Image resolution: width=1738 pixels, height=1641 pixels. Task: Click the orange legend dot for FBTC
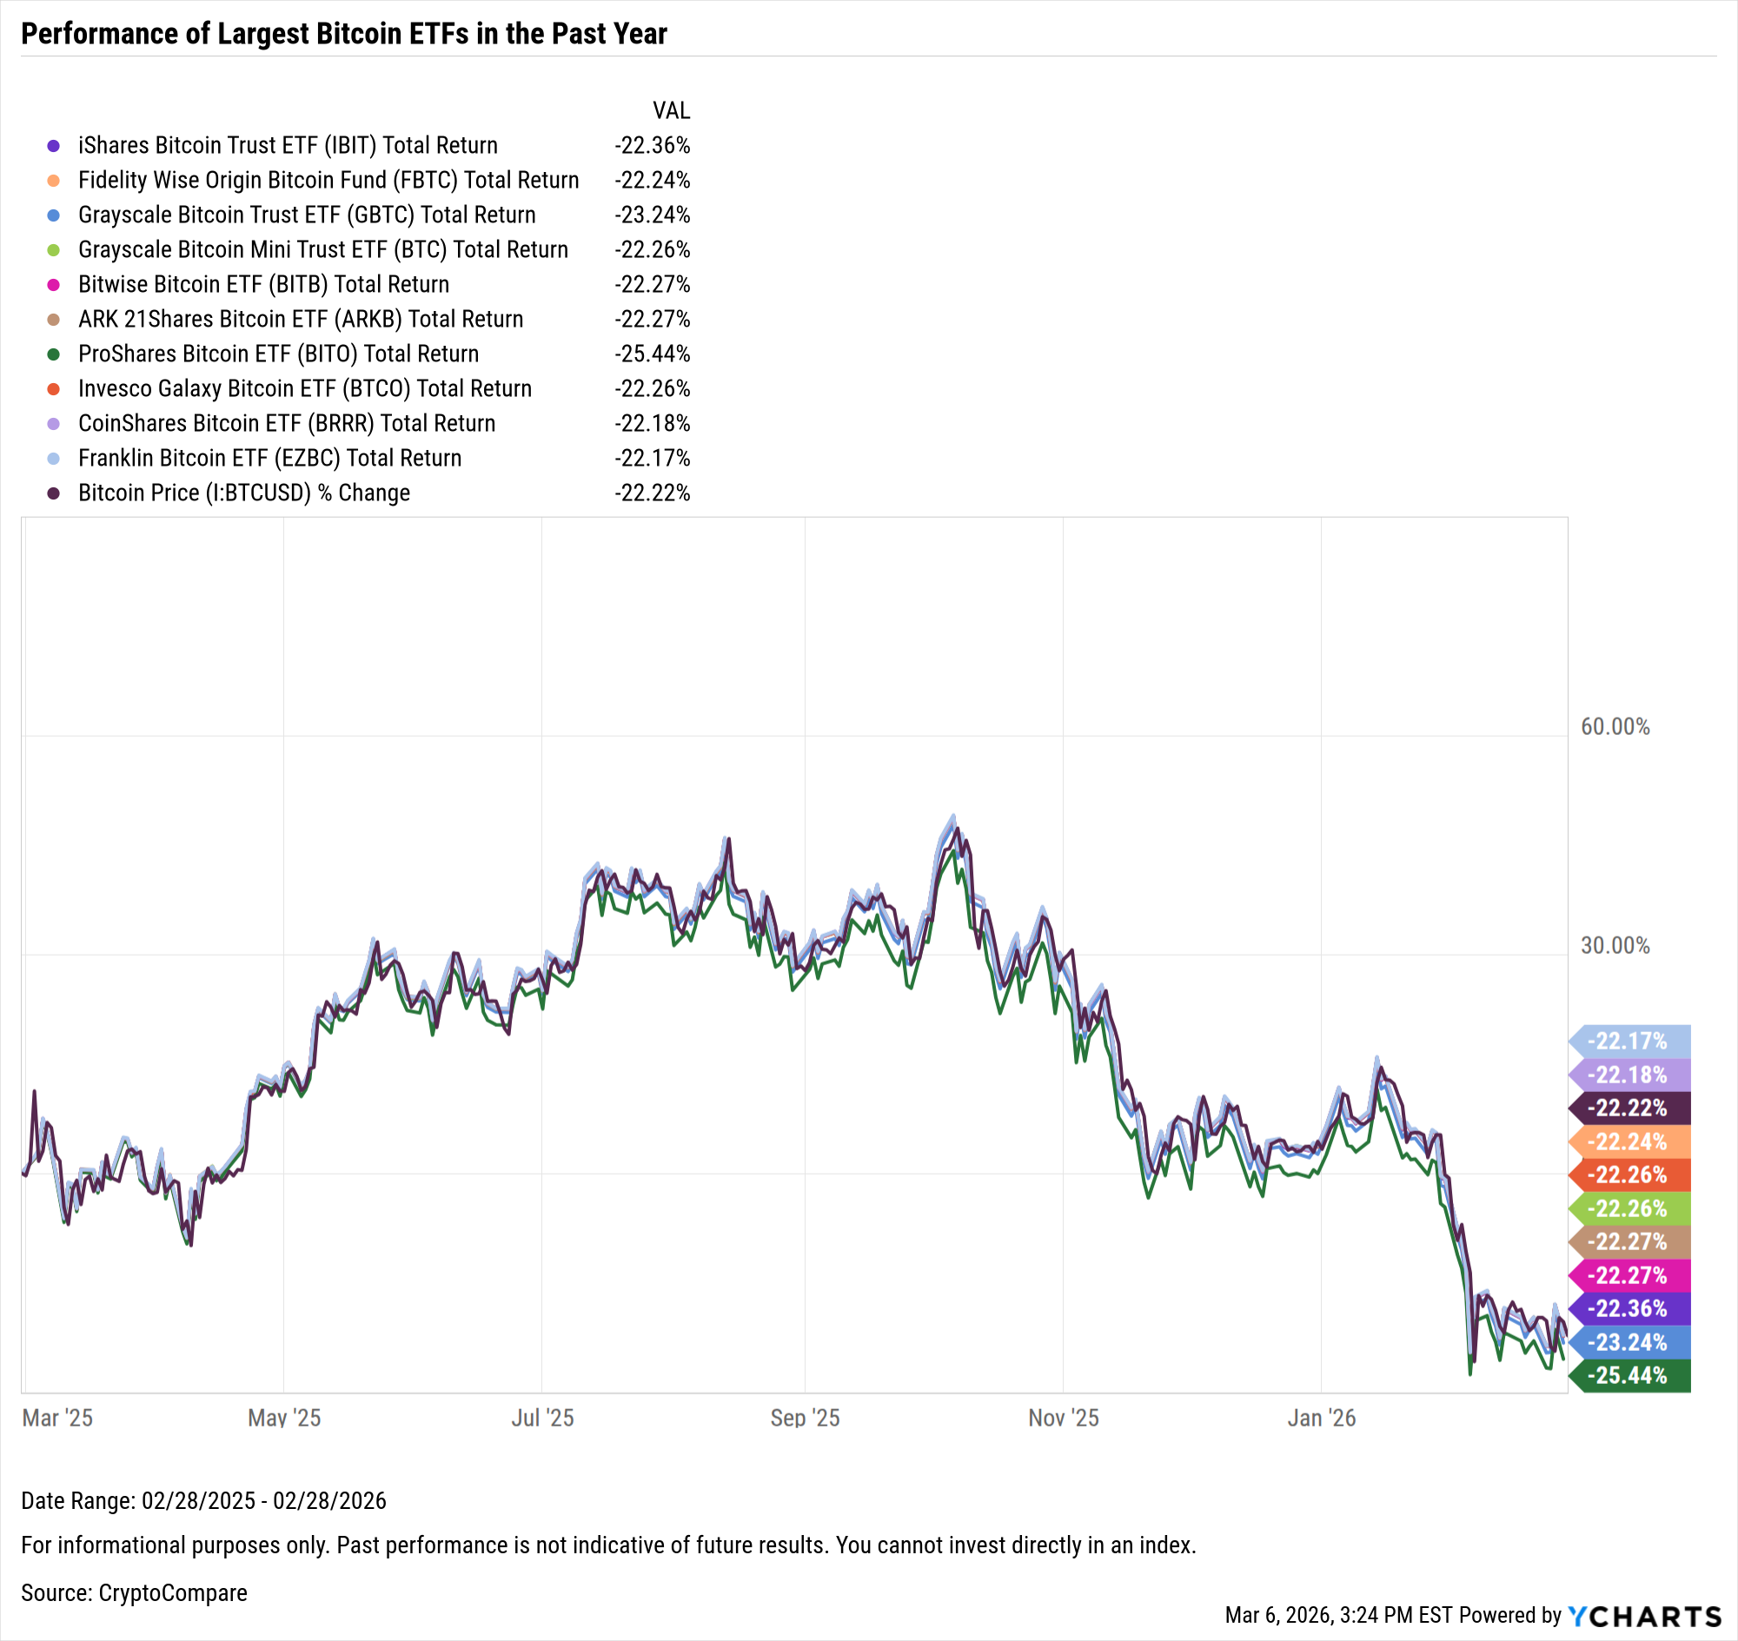tap(53, 181)
